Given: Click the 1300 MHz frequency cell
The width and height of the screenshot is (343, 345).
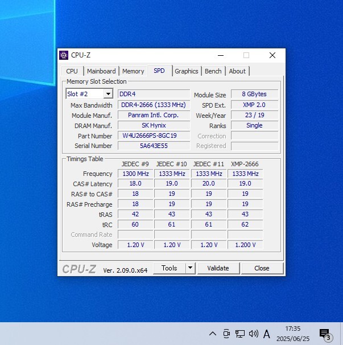Looking at the screenshot, I should (135, 174).
